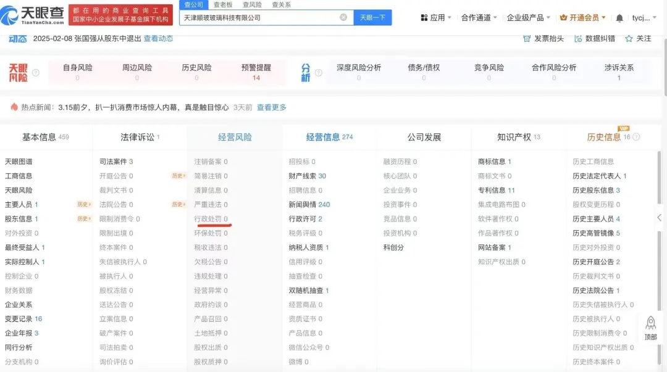Open 实际控制人 1
The image size is (667, 372).
25,262
